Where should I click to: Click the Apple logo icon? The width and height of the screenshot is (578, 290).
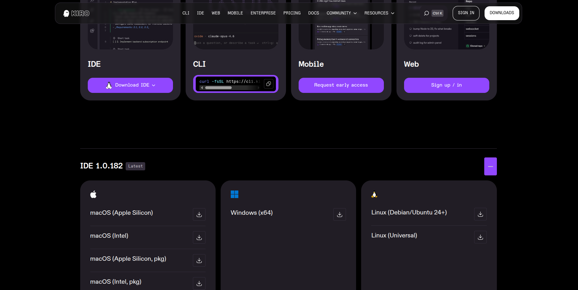tap(93, 194)
